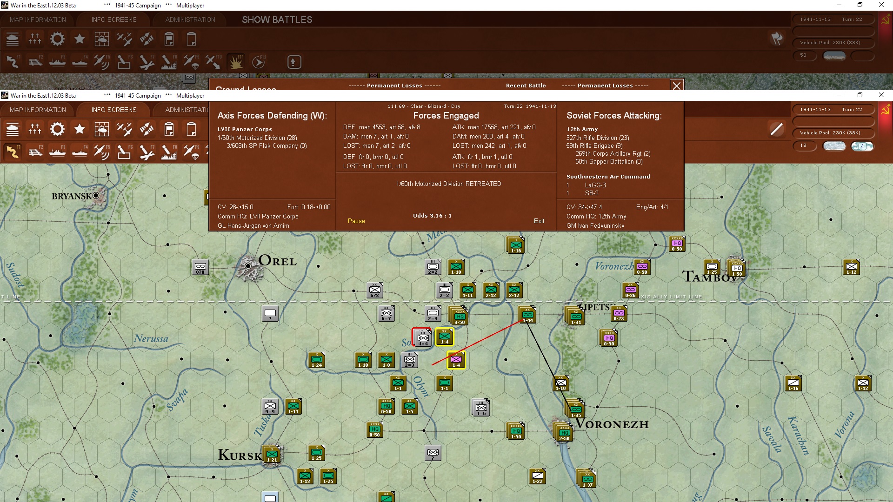Click the slash toggle icon in front window
This screenshot has height=502, width=893.
click(777, 129)
